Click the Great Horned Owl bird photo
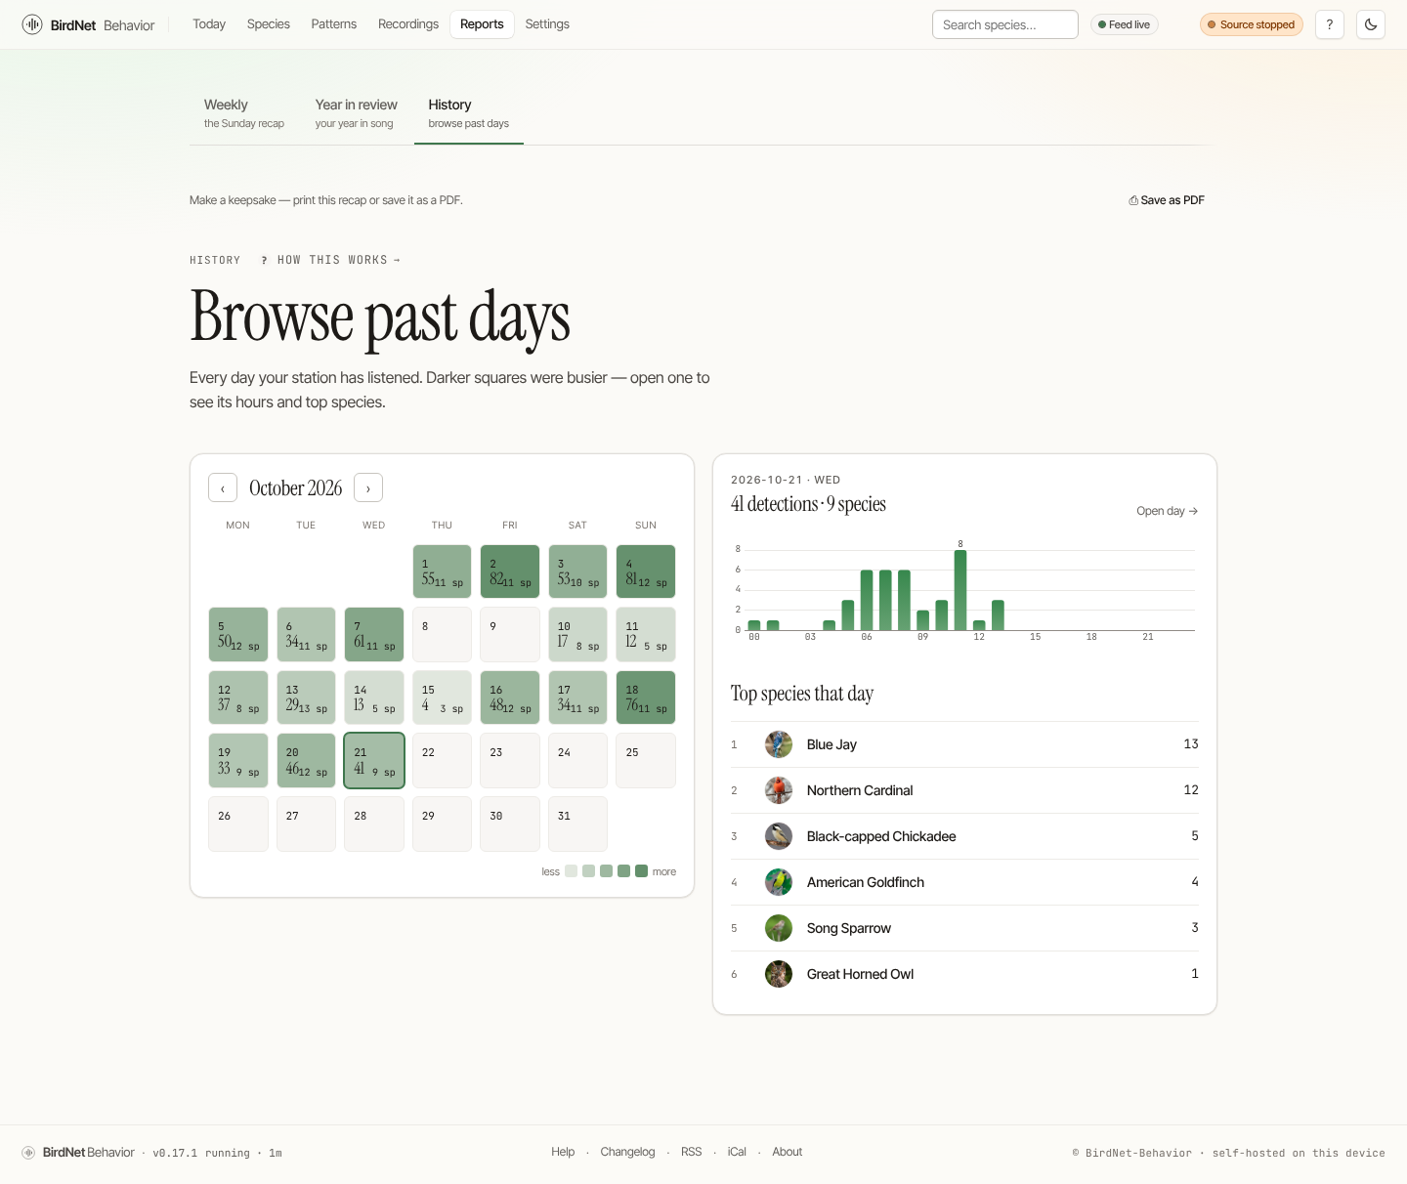The width and height of the screenshot is (1407, 1184). [779, 974]
